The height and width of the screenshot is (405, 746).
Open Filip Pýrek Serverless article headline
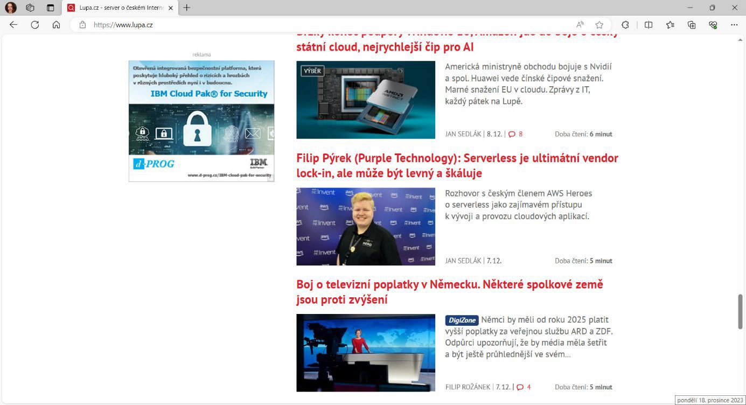(x=457, y=166)
